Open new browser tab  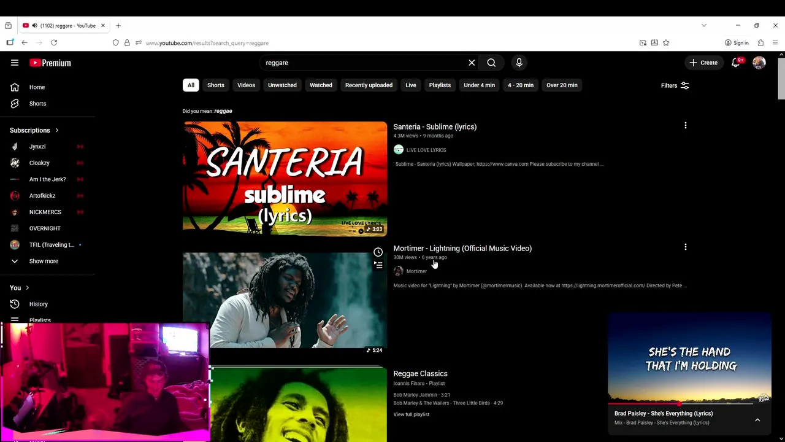point(118,26)
